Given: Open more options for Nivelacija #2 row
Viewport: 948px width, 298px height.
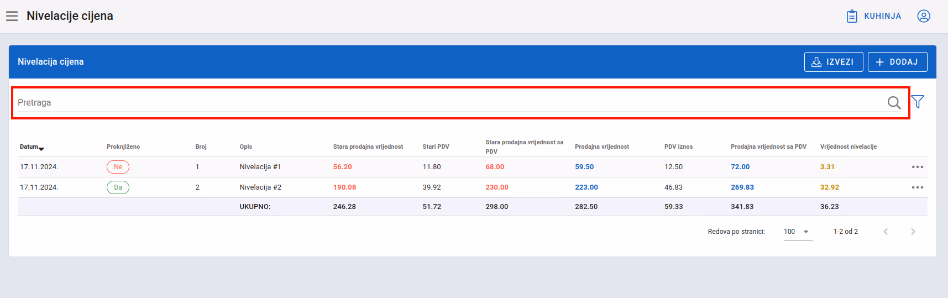Looking at the screenshot, I should (918, 187).
